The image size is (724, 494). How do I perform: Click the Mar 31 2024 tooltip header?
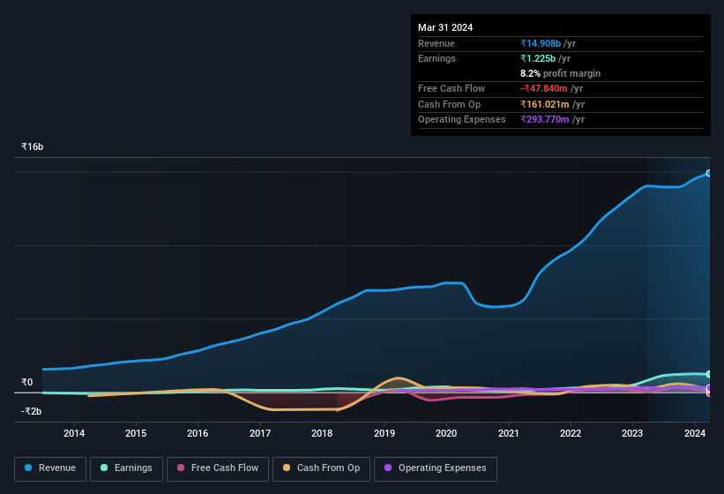click(x=445, y=27)
